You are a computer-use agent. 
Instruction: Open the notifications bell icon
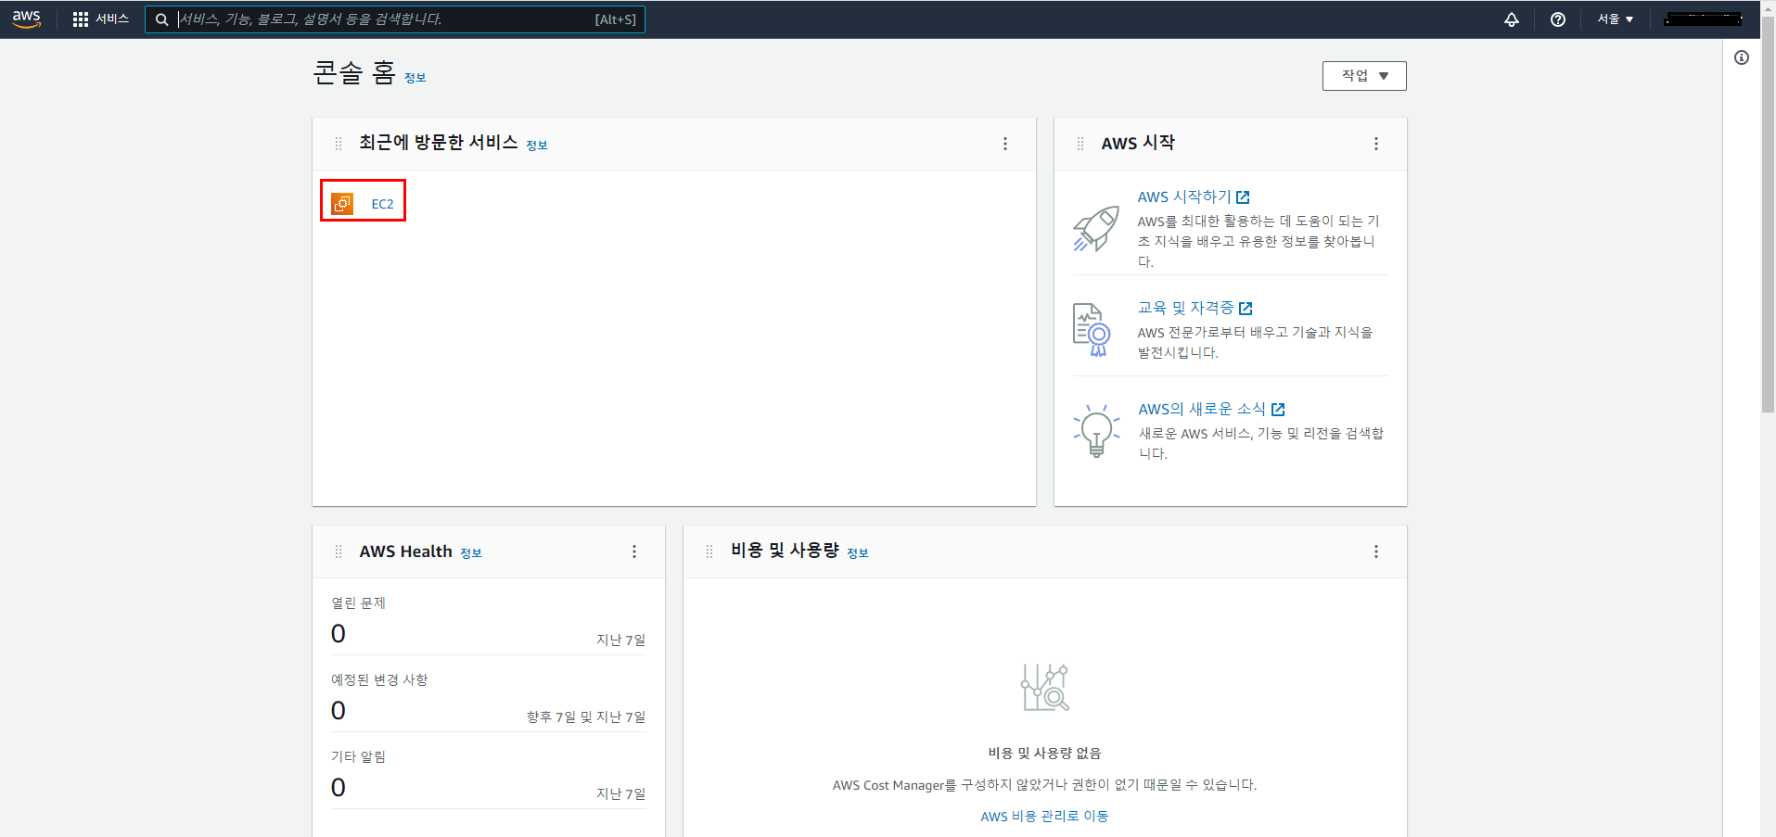point(1512,19)
